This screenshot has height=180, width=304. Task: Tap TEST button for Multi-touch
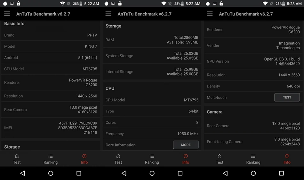287,97
